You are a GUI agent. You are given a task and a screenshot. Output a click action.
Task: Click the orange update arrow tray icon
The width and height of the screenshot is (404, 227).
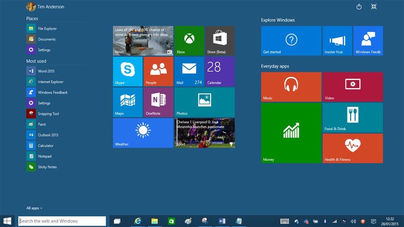(x=363, y=221)
